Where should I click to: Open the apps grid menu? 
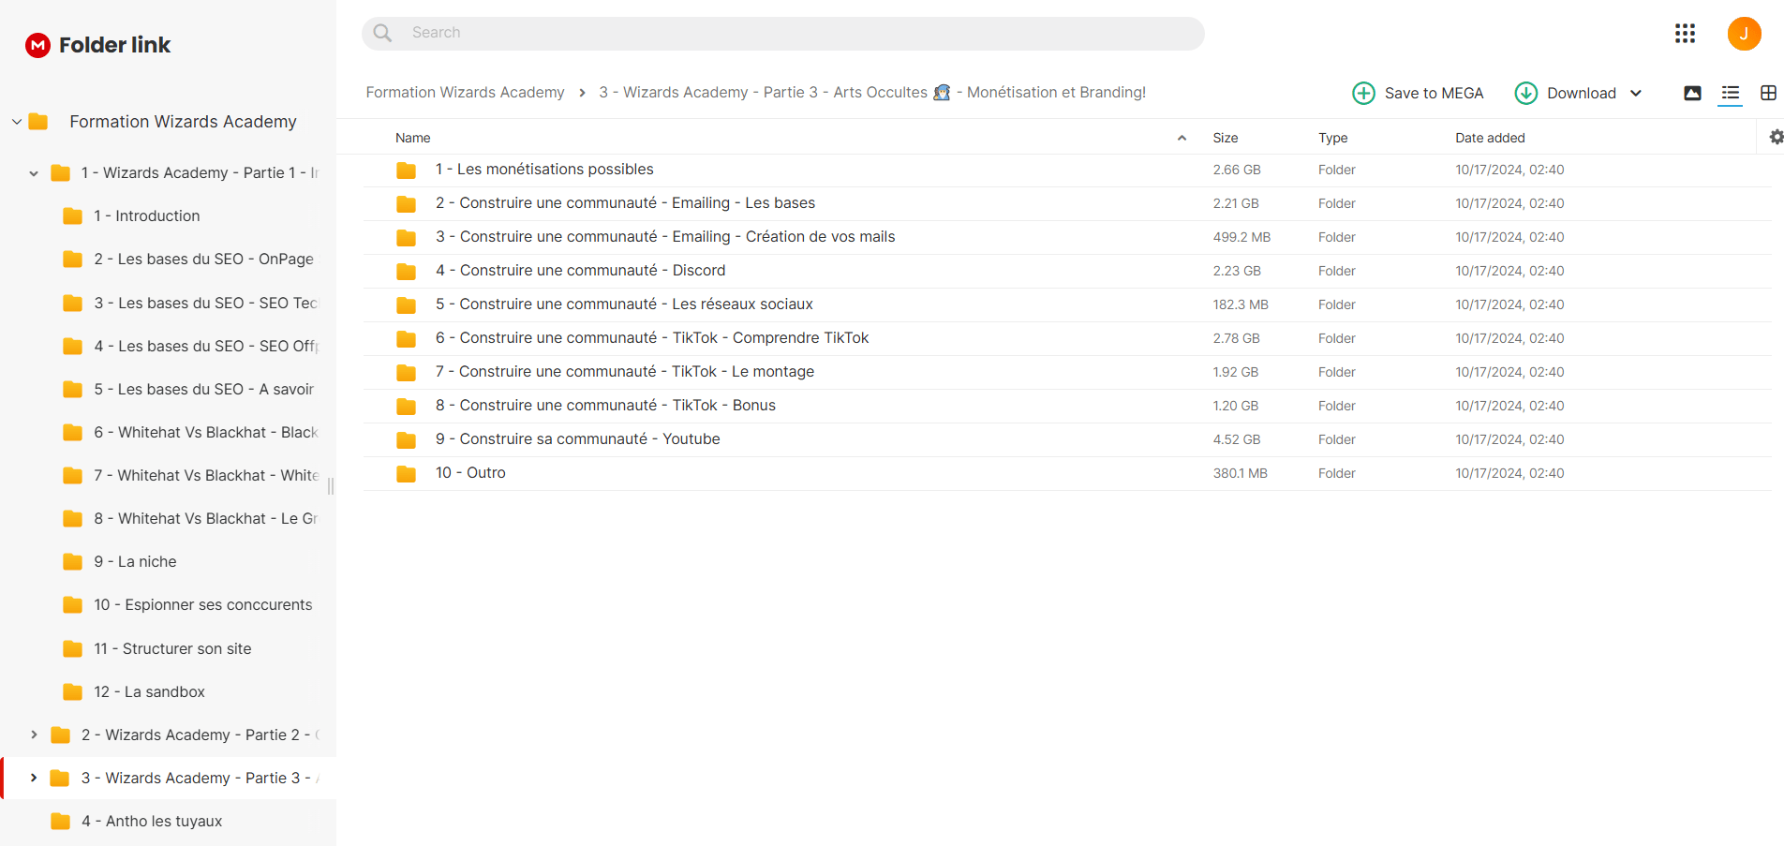1685,34
